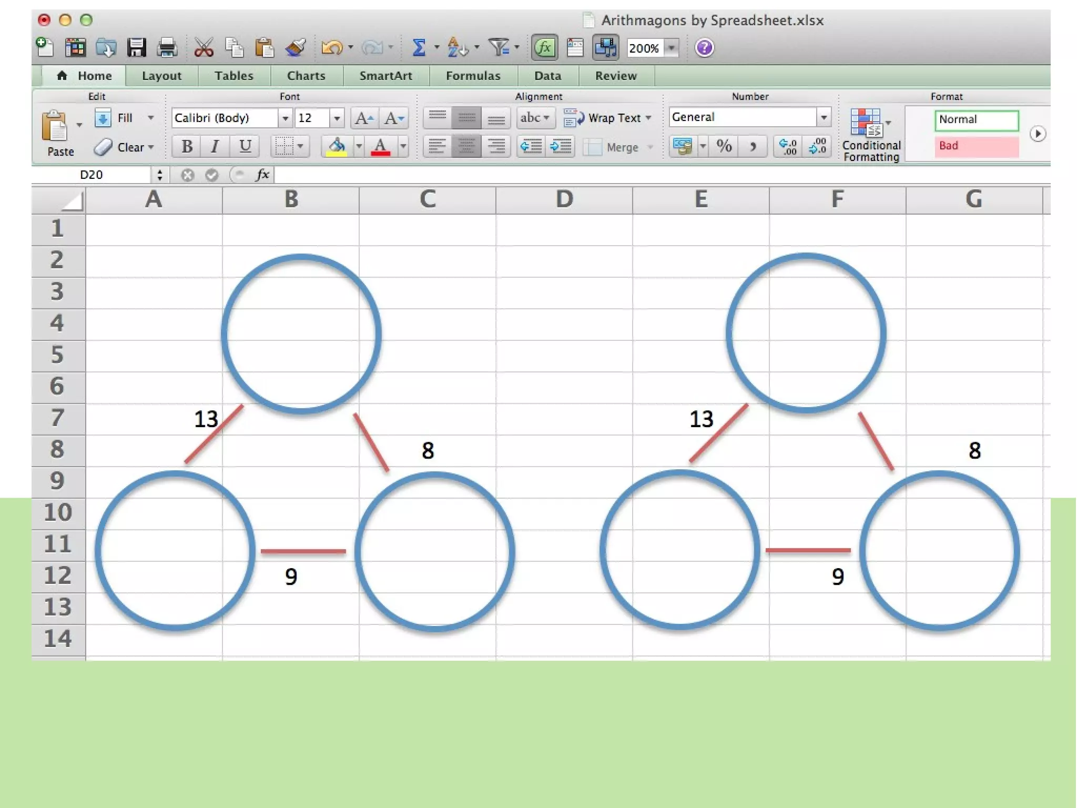The height and width of the screenshot is (808, 1077).
Task: Click the Save floppy disk icon
Action: coord(136,48)
